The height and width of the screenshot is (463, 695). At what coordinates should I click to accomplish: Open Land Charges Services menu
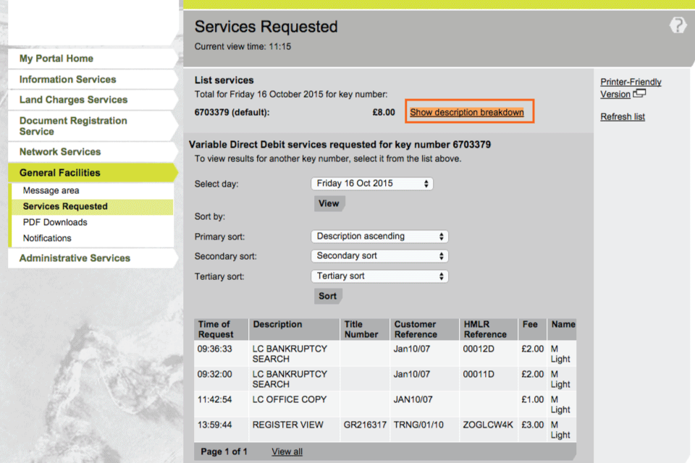pyautogui.click(x=73, y=100)
